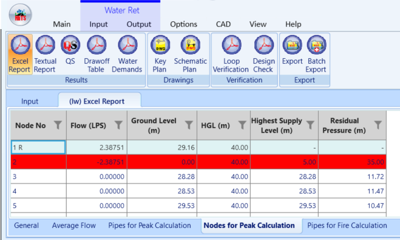400x240 pixels.
Task: Open the Node No column filter
Action: coord(58,125)
